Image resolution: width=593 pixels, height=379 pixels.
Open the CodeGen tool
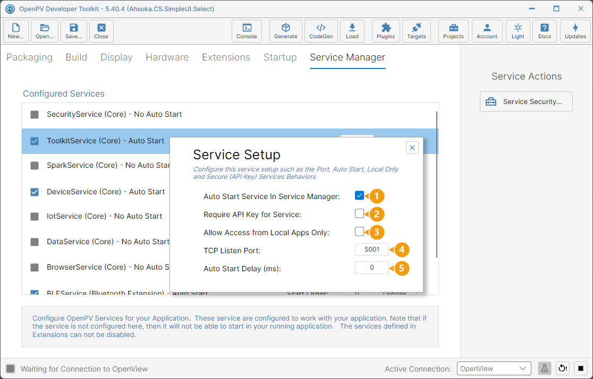tap(321, 31)
